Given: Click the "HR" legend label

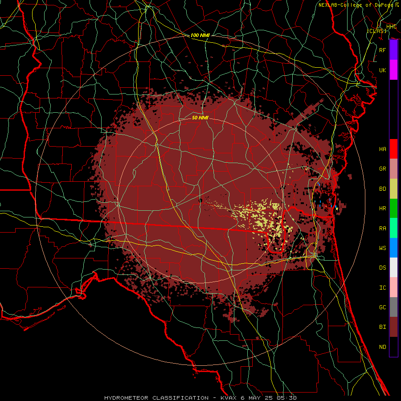Looking at the screenshot, I should pos(383,209).
